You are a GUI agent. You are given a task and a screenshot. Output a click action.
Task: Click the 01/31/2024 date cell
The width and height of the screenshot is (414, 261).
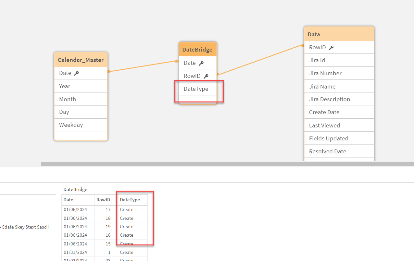click(78, 252)
